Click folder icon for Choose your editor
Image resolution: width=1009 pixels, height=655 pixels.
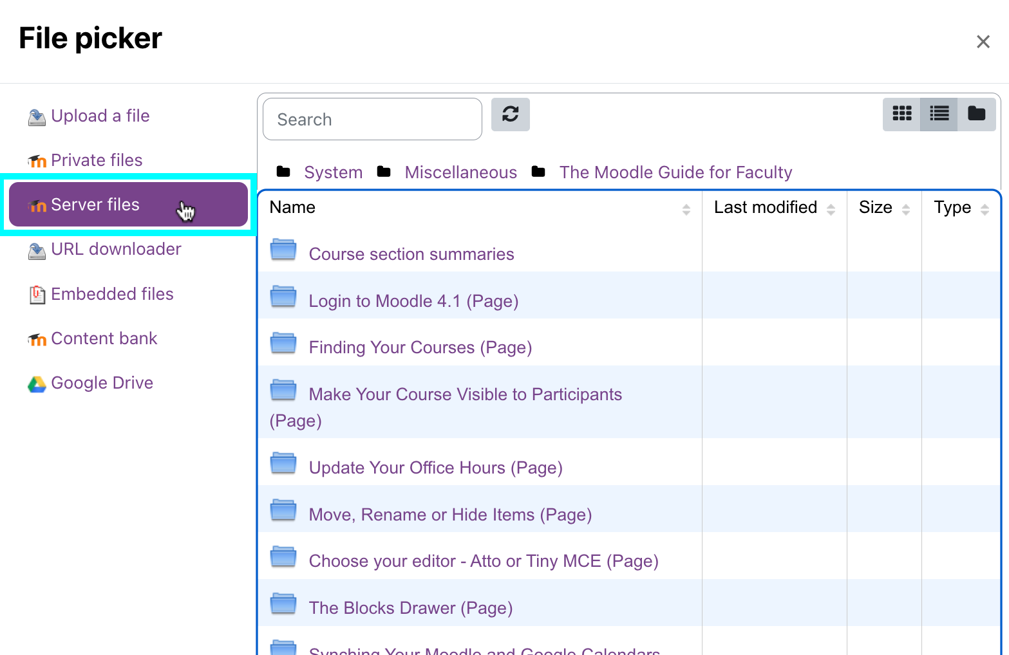pyautogui.click(x=283, y=557)
